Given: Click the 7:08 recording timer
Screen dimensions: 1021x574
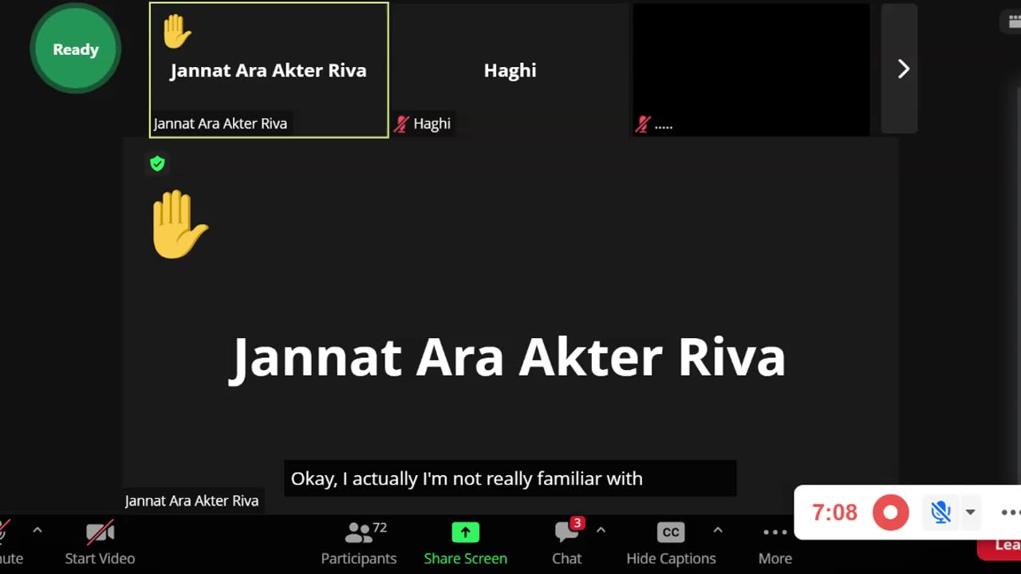Looking at the screenshot, I should [834, 513].
